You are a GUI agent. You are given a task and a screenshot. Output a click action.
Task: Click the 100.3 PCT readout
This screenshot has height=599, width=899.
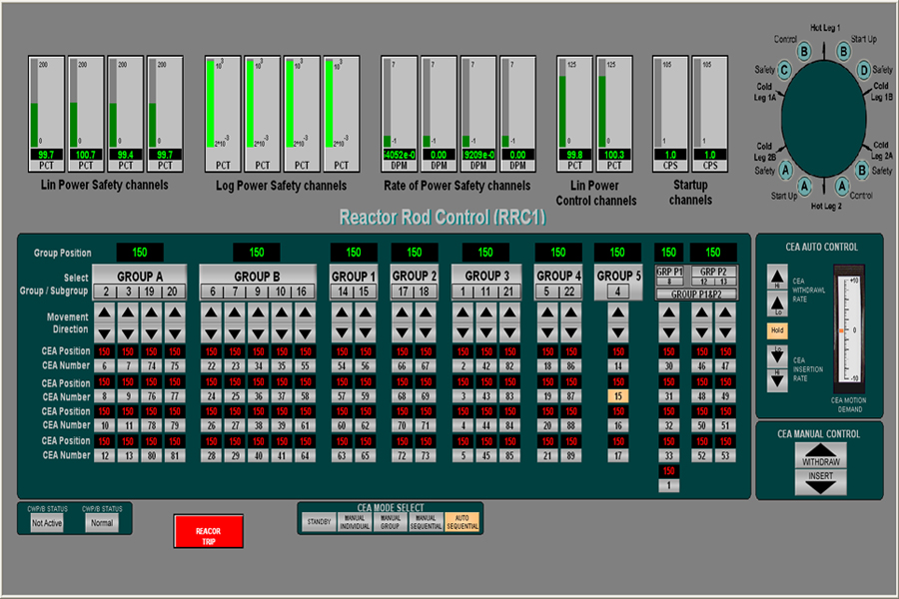click(614, 155)
